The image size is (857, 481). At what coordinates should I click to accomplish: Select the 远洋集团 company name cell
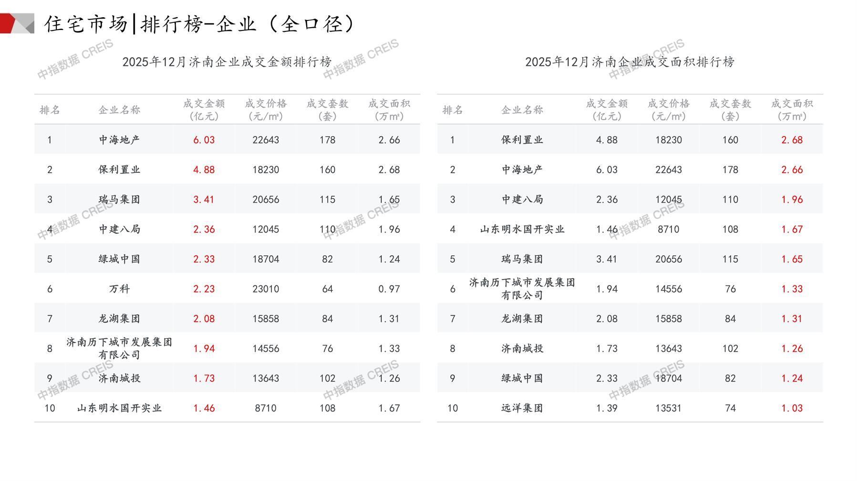[x=522, y=408]
